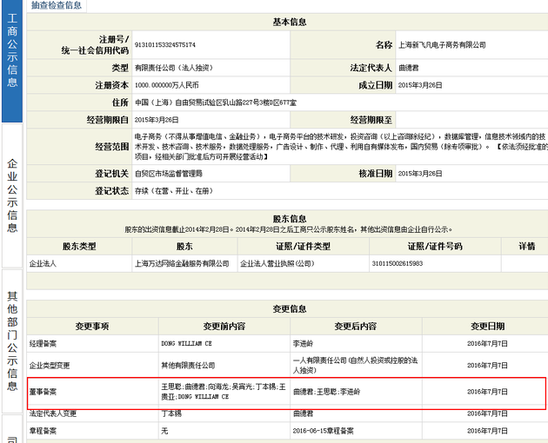Click new type 一人有限责任公司 cell
Viewport: 548px width, 443px height.
pyautogui.click(x=355, y=365)
